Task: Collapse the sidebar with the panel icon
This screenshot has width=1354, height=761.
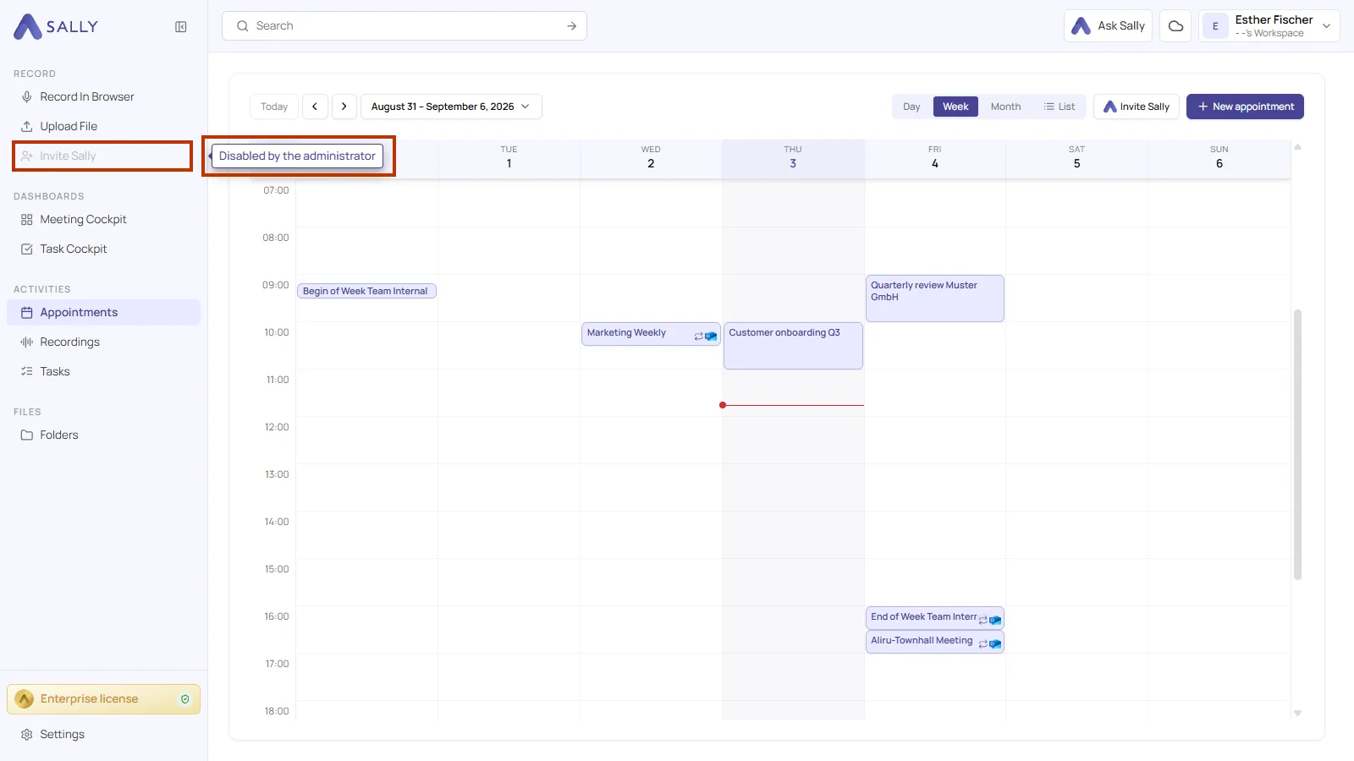Action: pyautogui.click(x=180, y=27)
